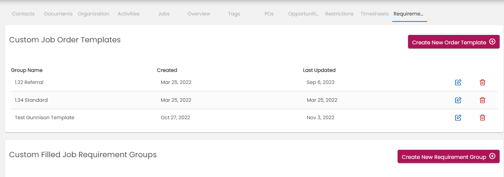
Task: Delete the 1.34 Standard template
Action: coord(482,100)
